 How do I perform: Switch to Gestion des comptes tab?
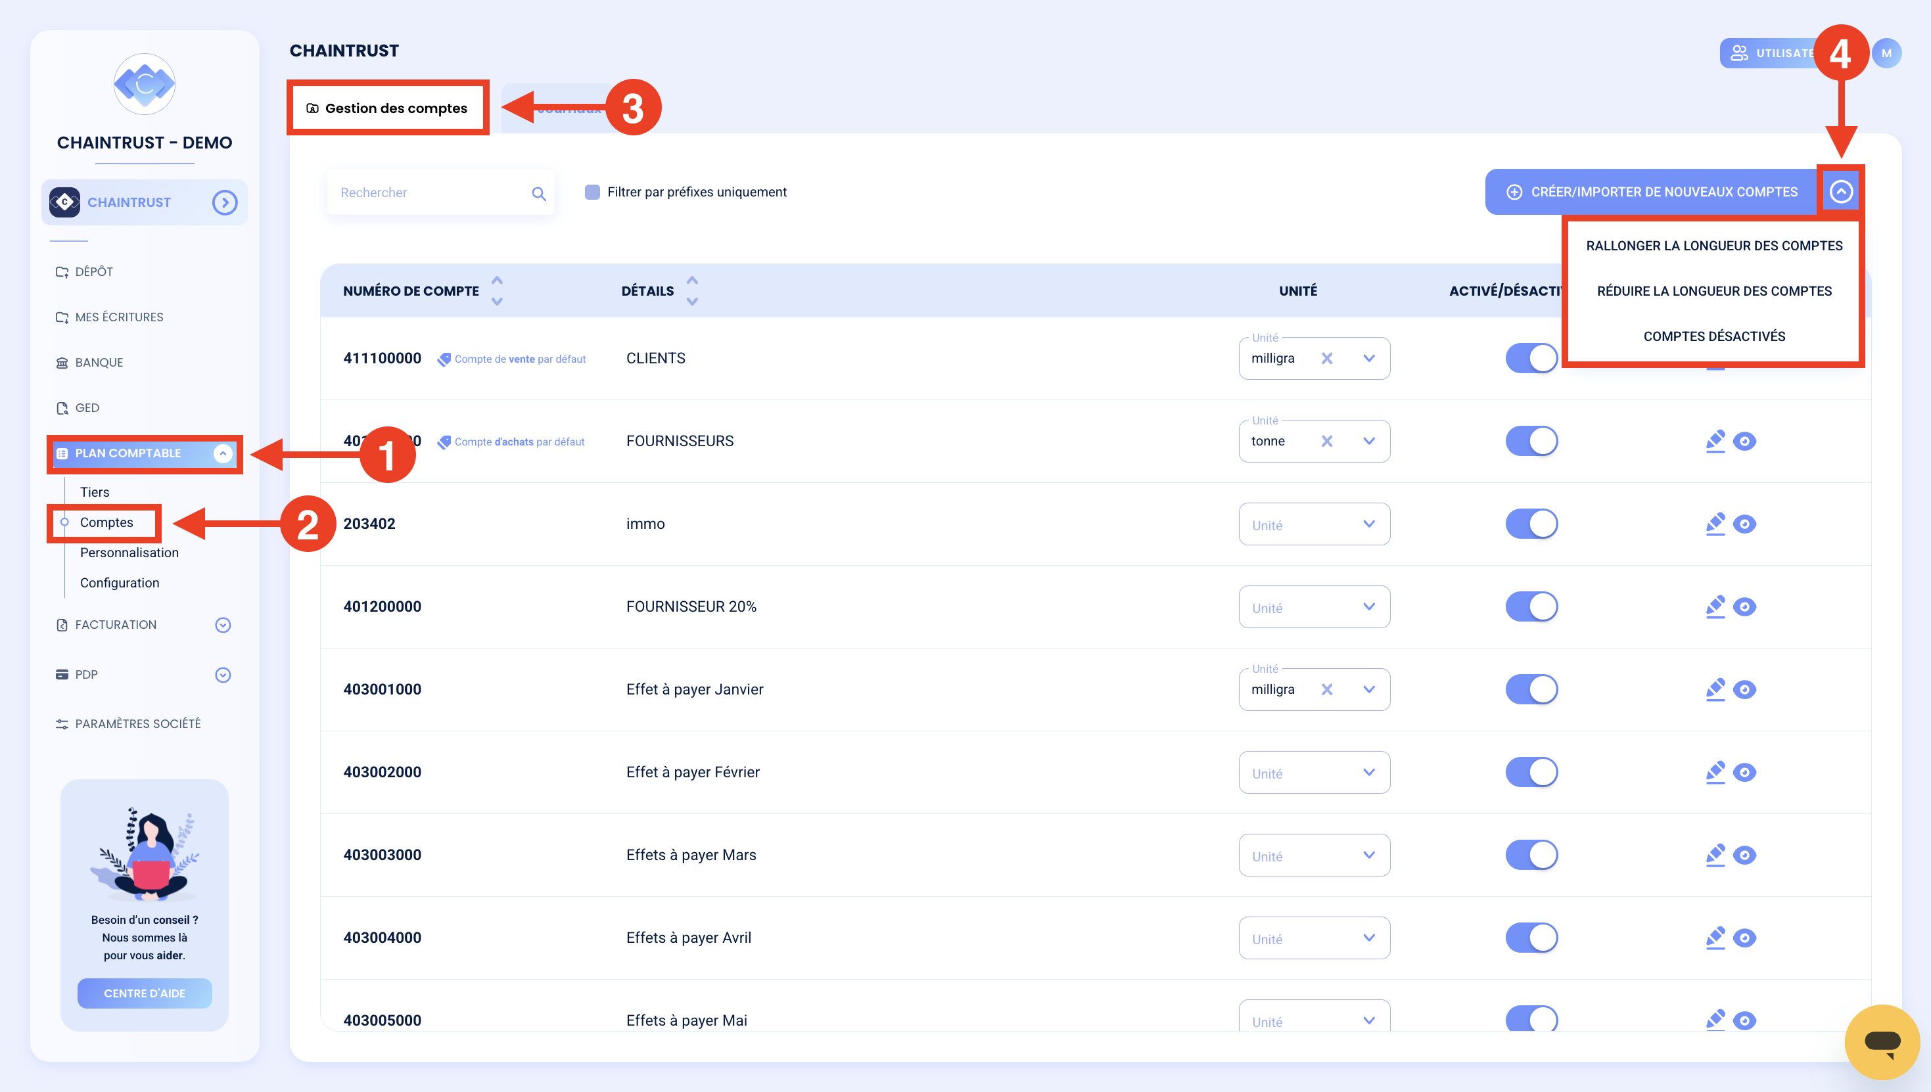click(x=387, y=108)
